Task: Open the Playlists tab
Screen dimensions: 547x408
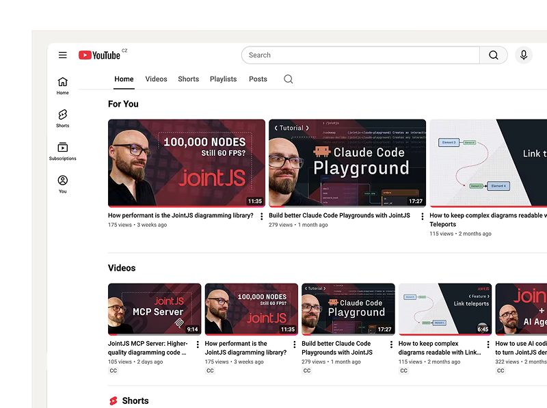Action: 224,79
